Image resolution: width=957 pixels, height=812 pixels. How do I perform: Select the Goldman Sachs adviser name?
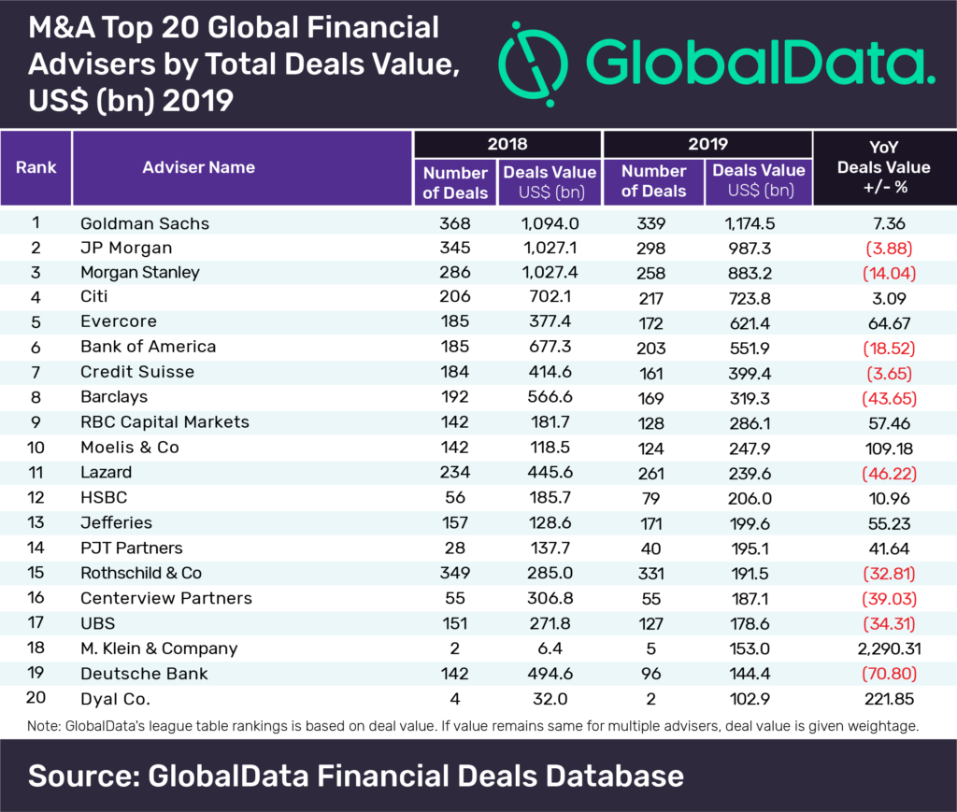tap(145, 223)
